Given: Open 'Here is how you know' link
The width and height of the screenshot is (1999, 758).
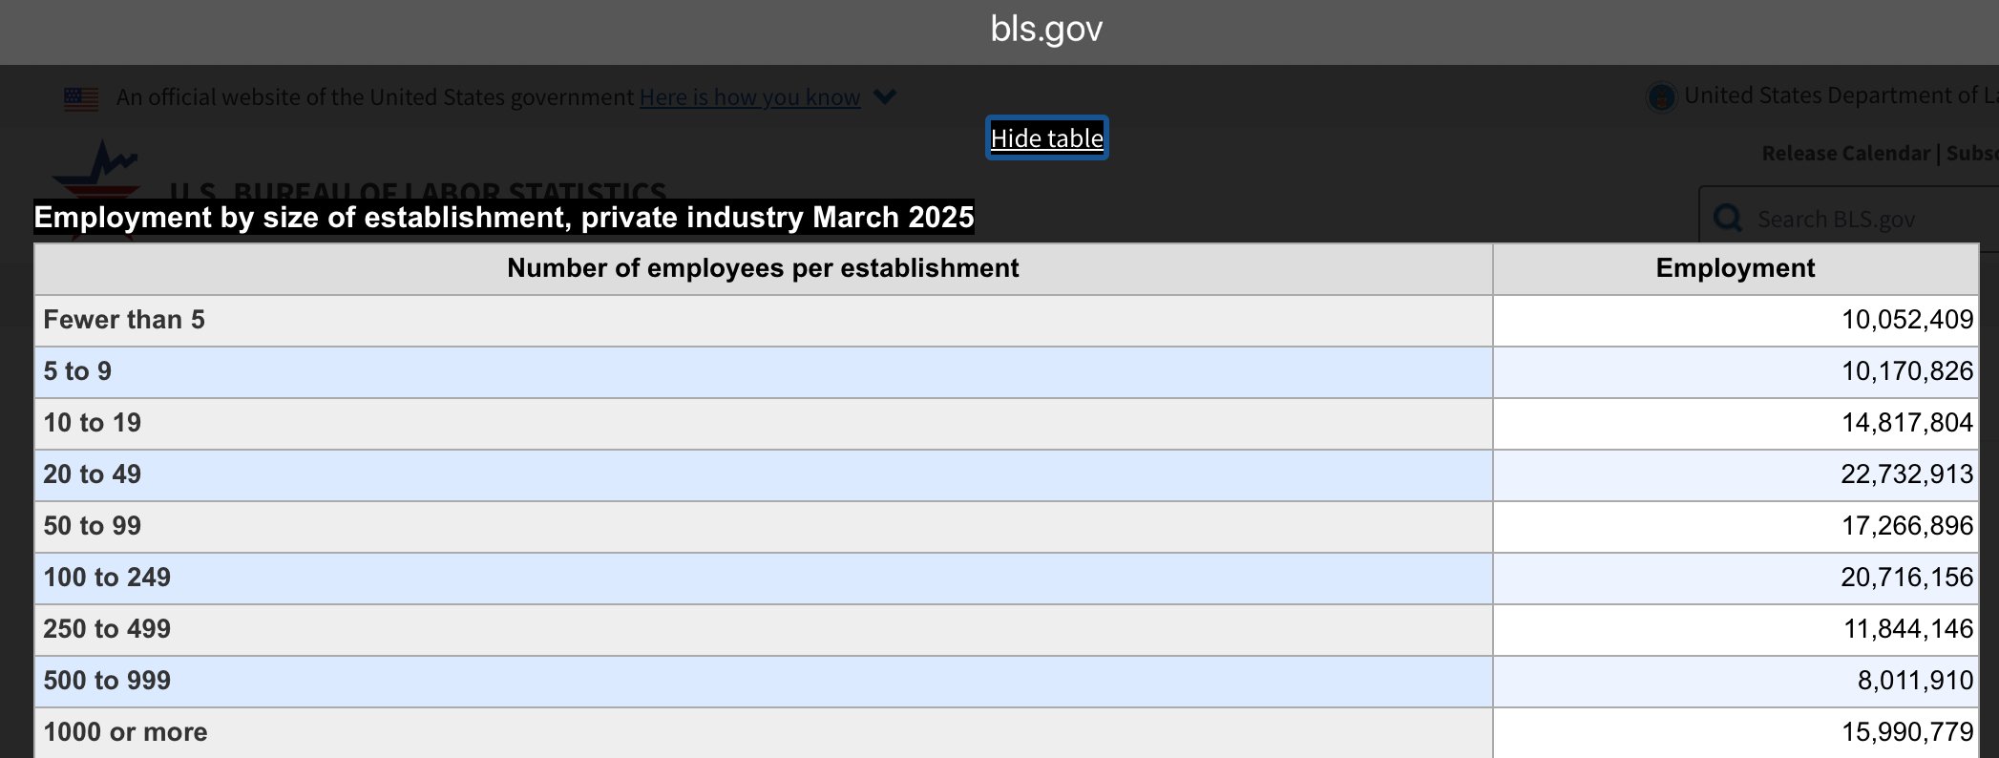Looking at the screenshot, I should click(749, 97).
